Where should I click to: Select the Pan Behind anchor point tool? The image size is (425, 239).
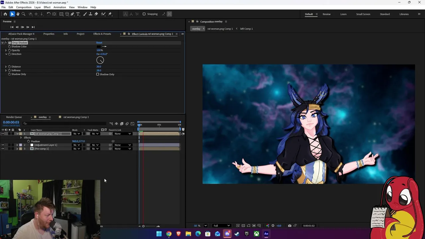coord(54,14)
